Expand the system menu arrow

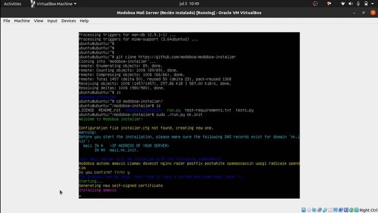[x=373, y=4]
